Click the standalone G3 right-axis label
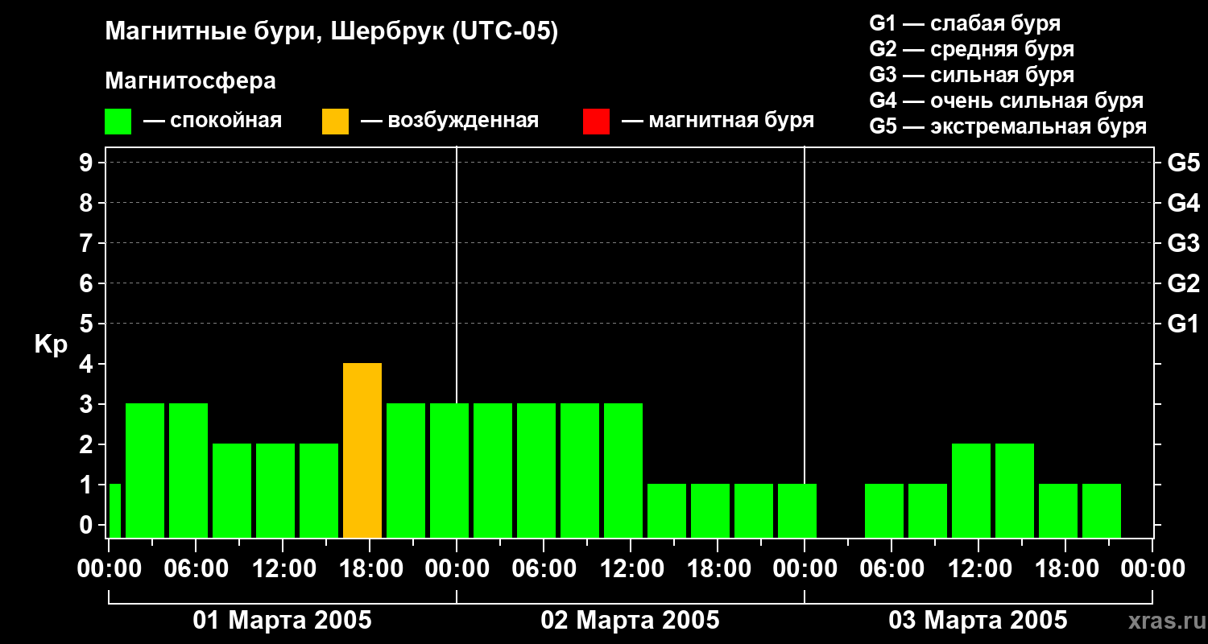Screen dimensions: 1208x644 pos(1183,243)
